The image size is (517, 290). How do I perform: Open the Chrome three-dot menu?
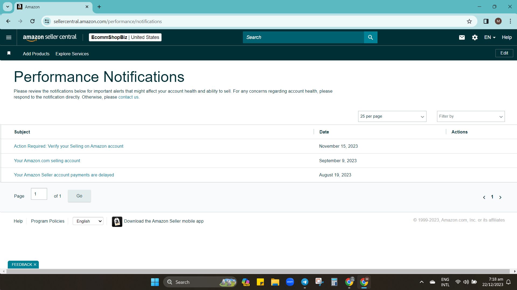pos(510,21)
